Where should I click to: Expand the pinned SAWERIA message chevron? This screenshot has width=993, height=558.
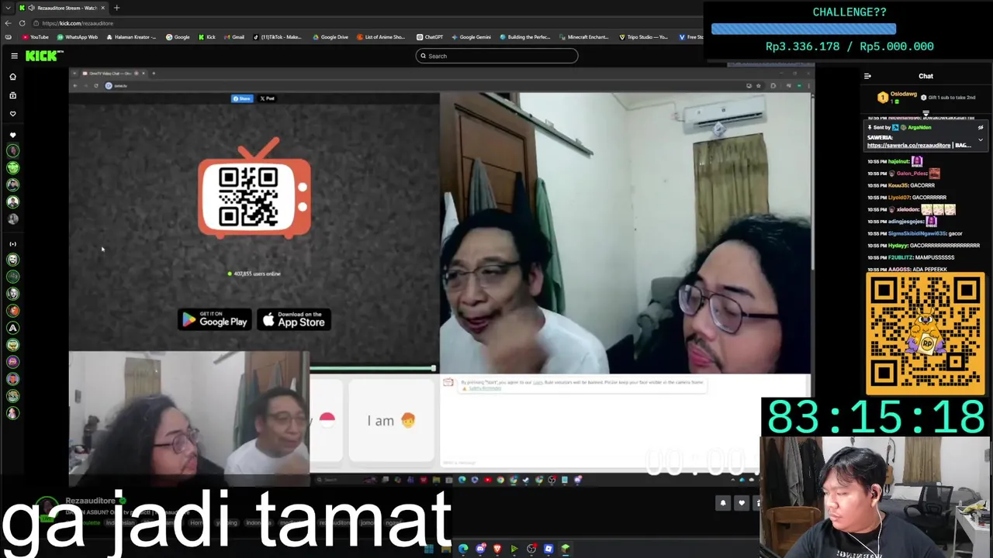click(981, 140)
